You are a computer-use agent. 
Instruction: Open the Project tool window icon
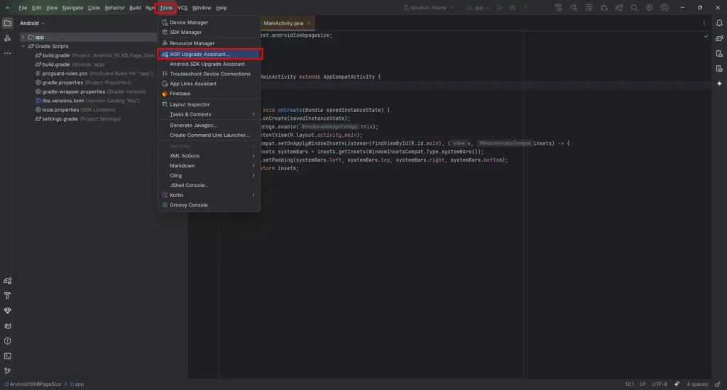coord(7,23)
